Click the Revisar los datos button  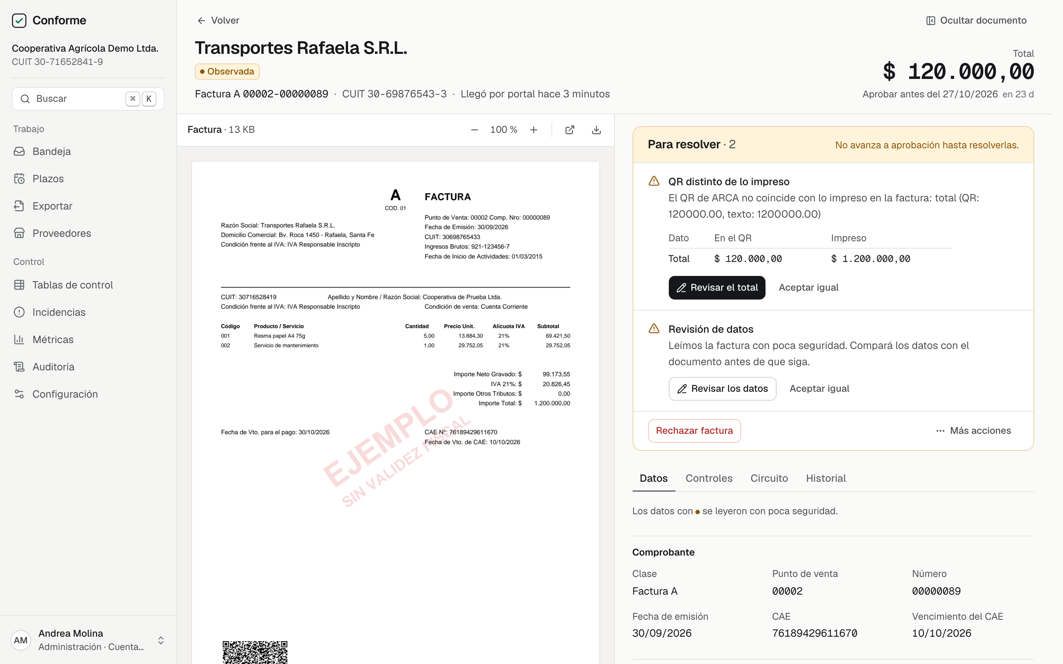click(722, 389)
